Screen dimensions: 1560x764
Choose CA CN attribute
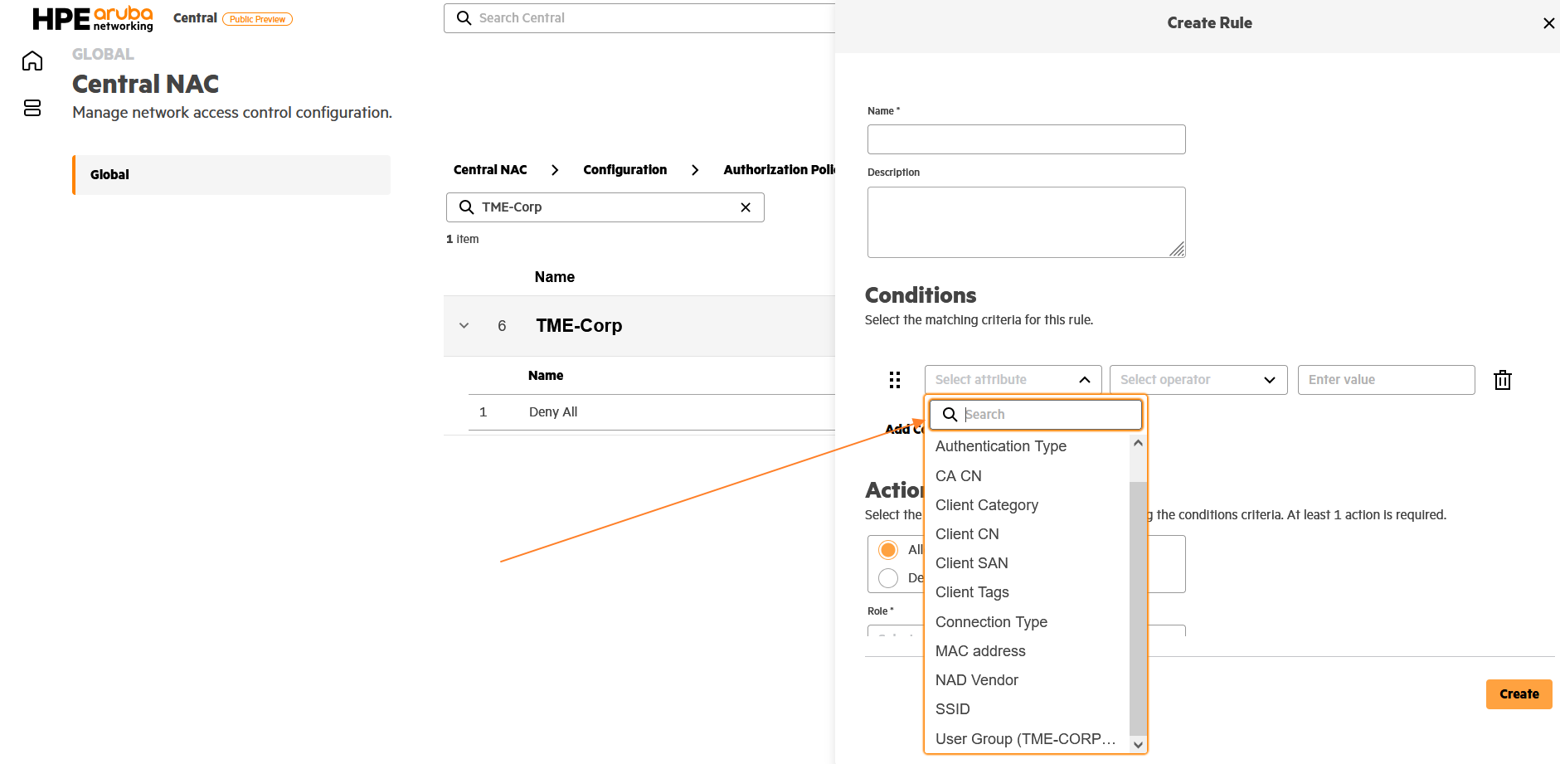click(x=1028, y=476)
